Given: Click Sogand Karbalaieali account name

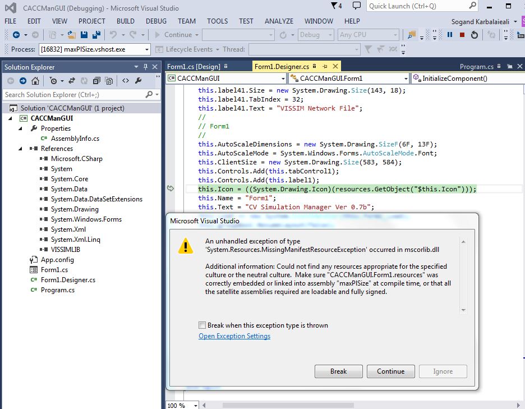Looking at the screenshot, I should click(480, 22).
